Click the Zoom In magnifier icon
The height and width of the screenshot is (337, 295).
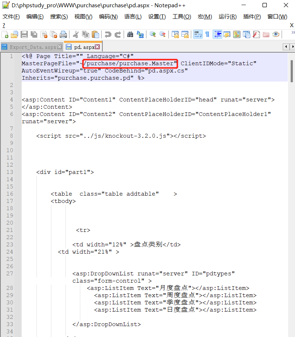(153, 34)
